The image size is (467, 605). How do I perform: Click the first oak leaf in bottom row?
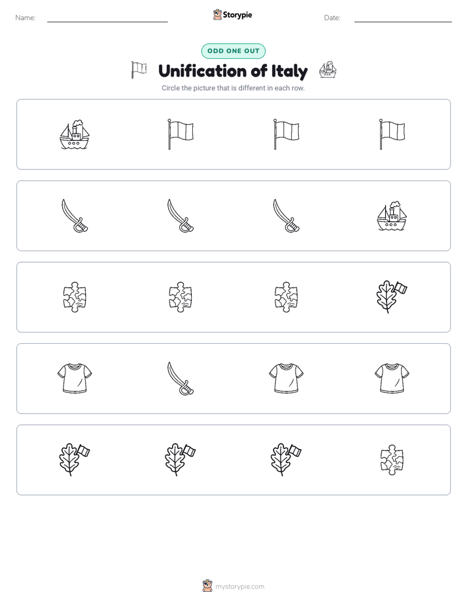[75, 460]
